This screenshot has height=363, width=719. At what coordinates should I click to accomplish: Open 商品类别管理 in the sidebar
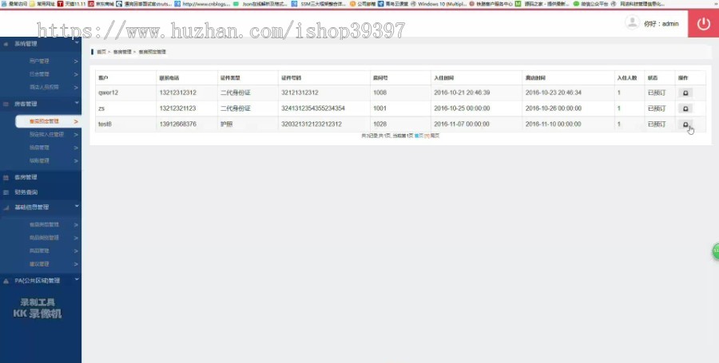tap(44, 238)
